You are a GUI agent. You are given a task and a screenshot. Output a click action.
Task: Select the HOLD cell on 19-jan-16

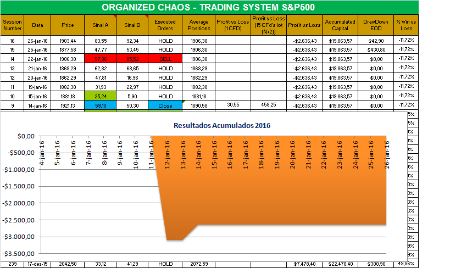165,87
